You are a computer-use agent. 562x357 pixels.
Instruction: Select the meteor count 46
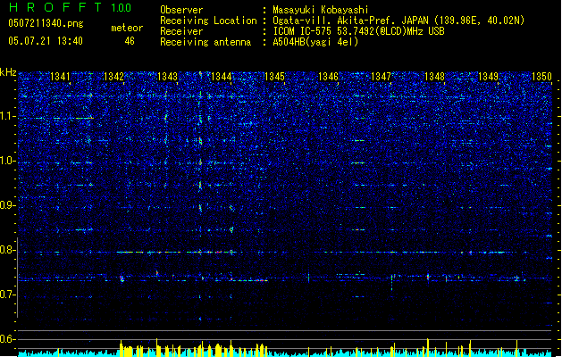pyautogui.click(x=130, y=41)
